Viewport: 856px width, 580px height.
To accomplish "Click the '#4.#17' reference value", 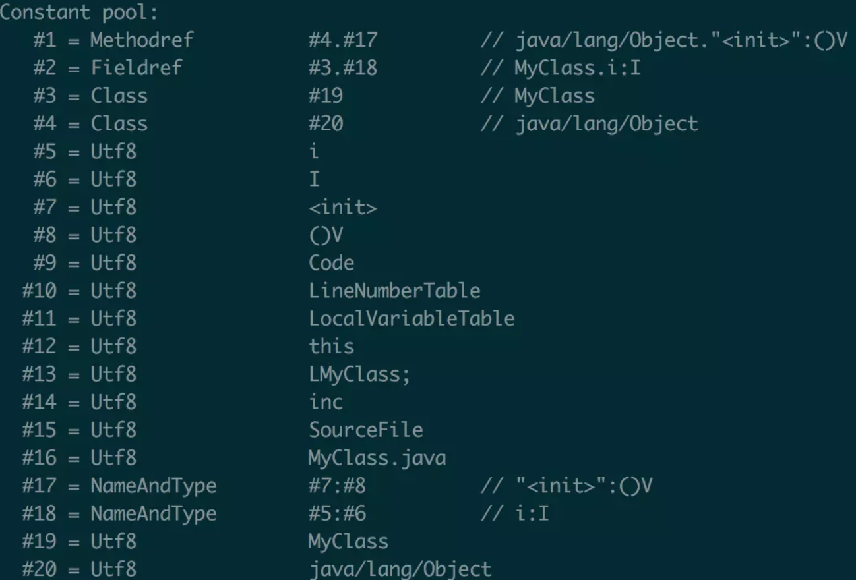I will [343, 40].
